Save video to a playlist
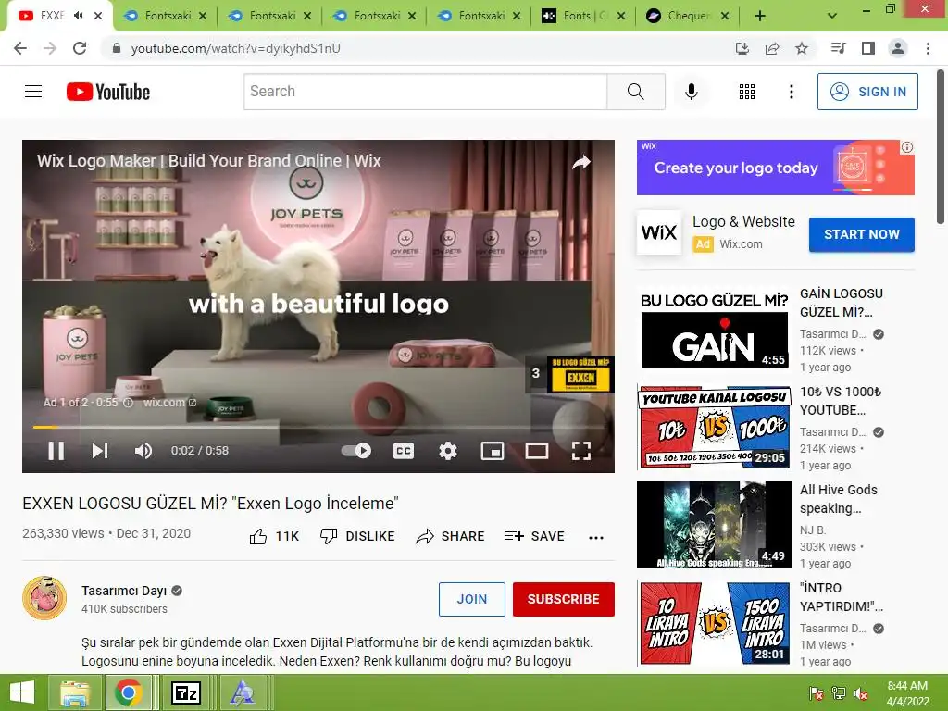This screenshot has height=711, width=948. pos(534,536)
